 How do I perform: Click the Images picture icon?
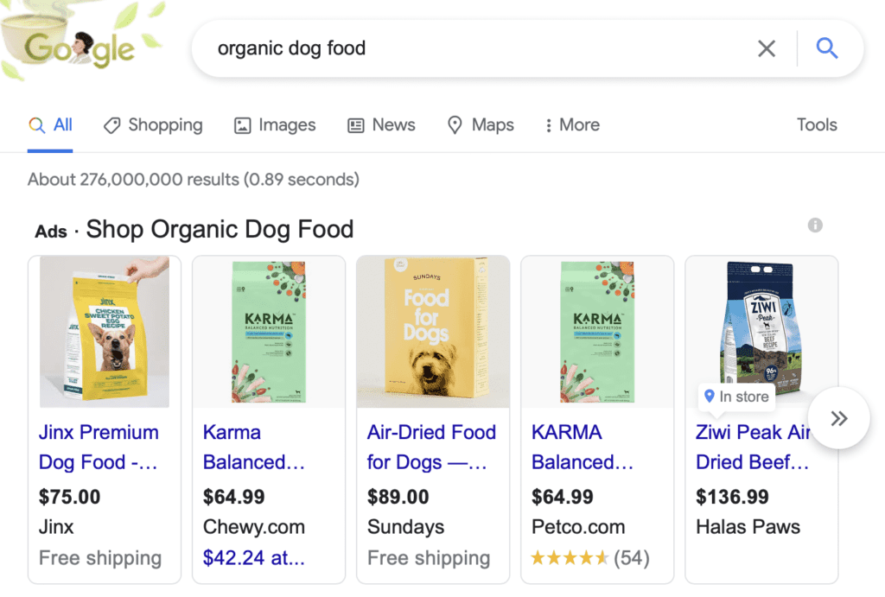click(x=243, y=125)
